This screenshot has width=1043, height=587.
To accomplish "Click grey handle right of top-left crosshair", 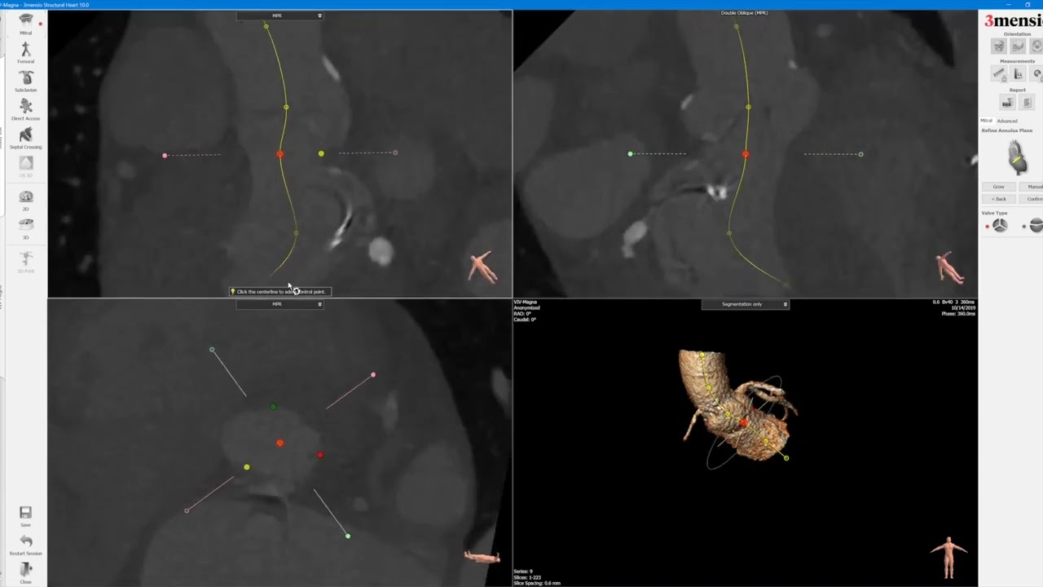I will click(395, 152).
